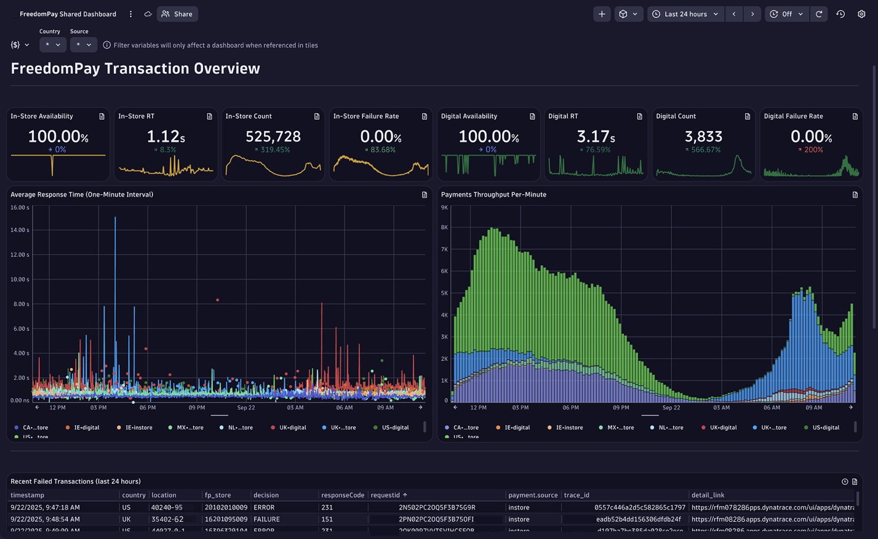The image size is (878, 539).
Task: Sort table by the requestid column header
Action: click(385, 495)
